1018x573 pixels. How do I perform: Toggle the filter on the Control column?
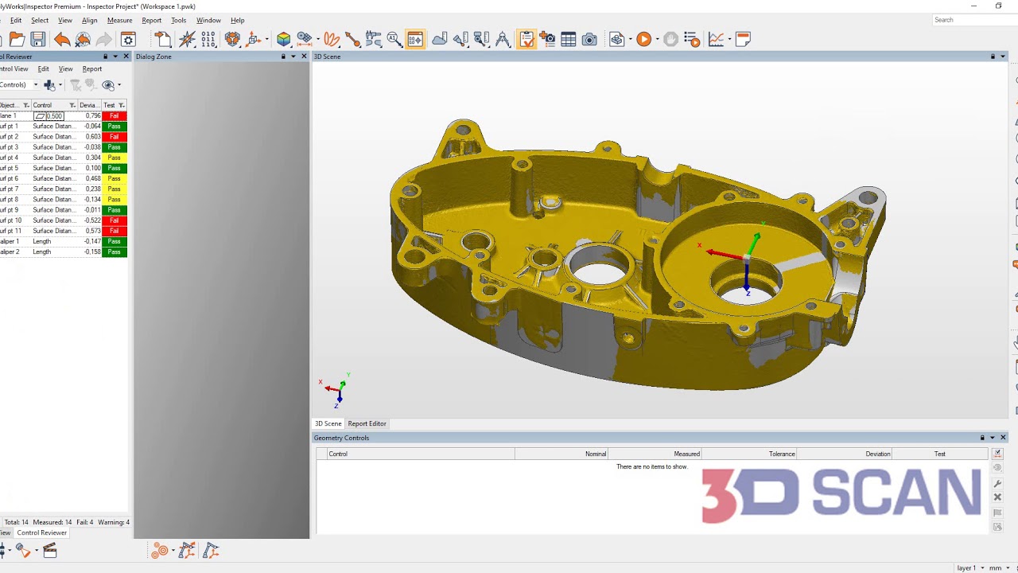point(73,105)
